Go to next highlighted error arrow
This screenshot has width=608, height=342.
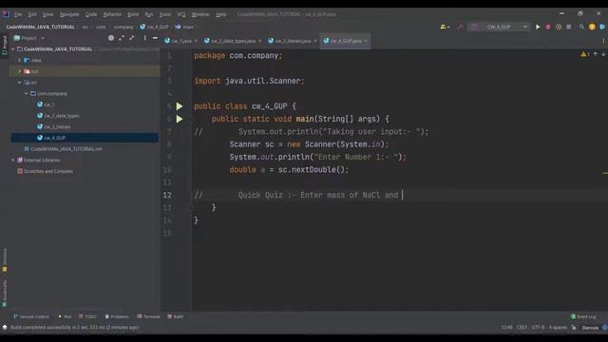click(x=603, y=55)
